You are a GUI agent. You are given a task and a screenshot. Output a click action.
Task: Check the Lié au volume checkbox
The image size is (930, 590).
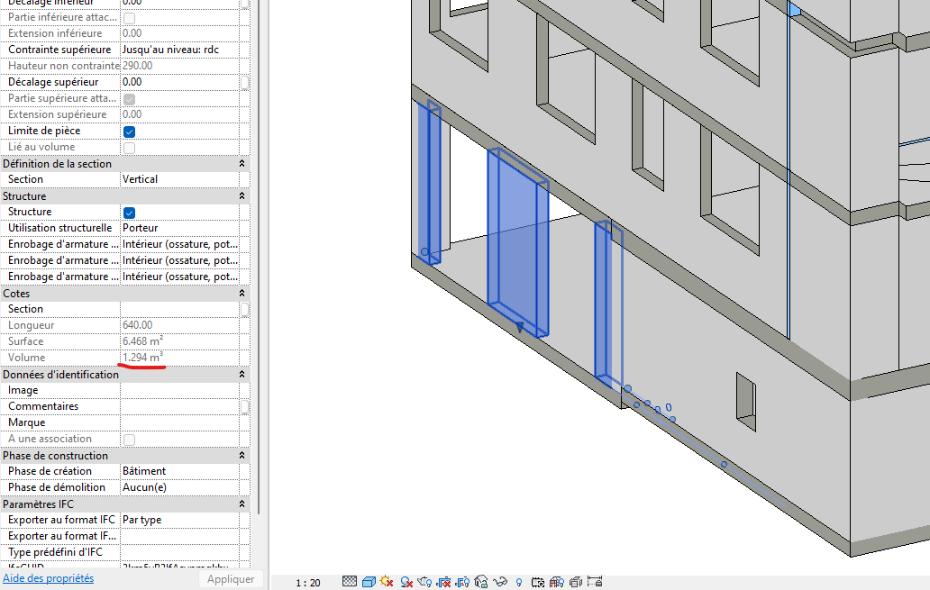coord(127,147)
